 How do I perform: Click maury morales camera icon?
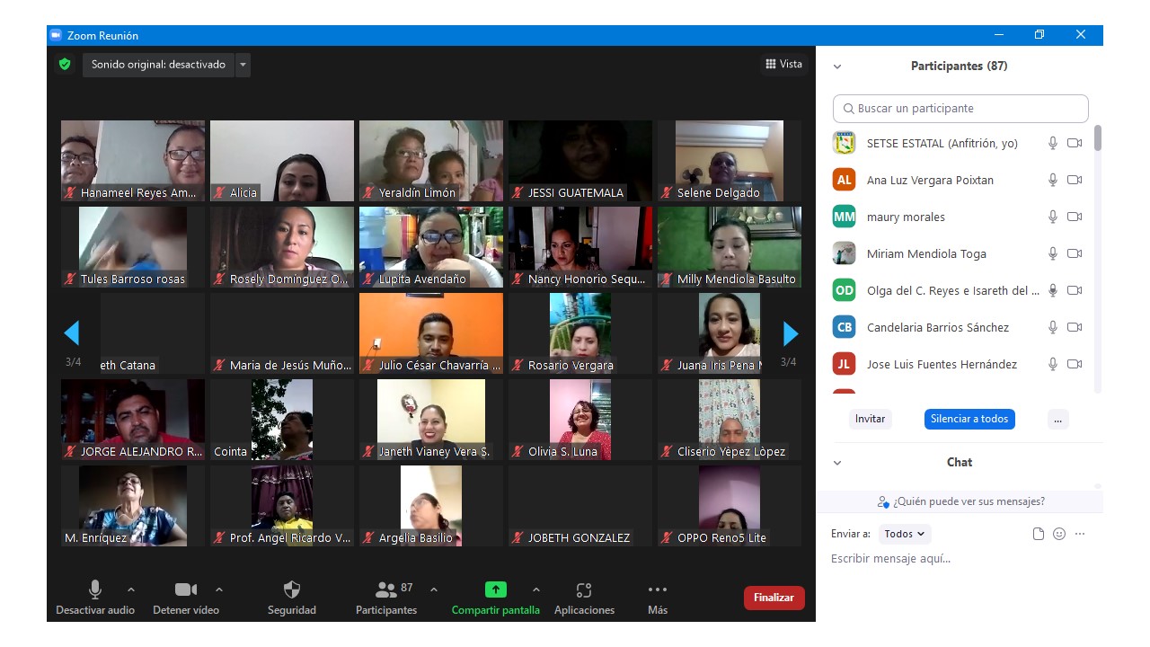(x=1075, y=217)
